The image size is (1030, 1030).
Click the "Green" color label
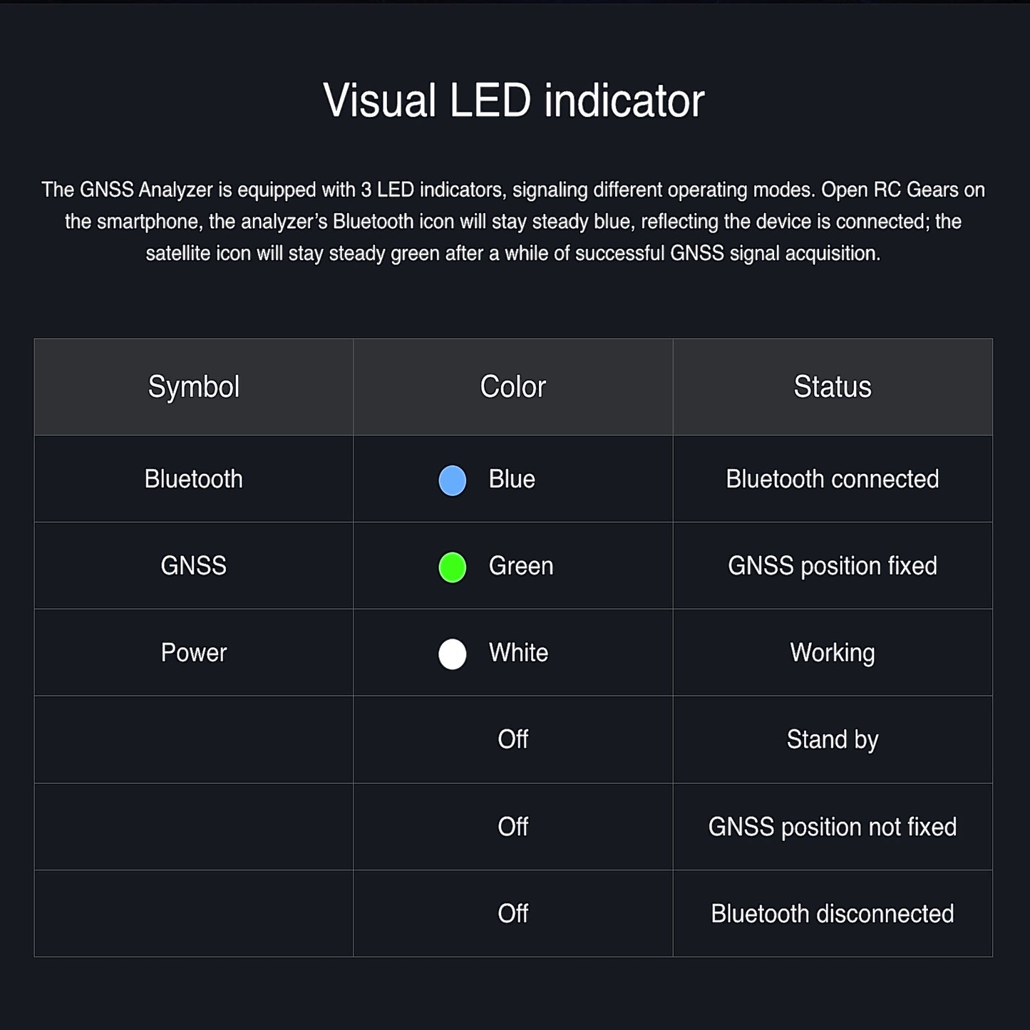[520, 566]
